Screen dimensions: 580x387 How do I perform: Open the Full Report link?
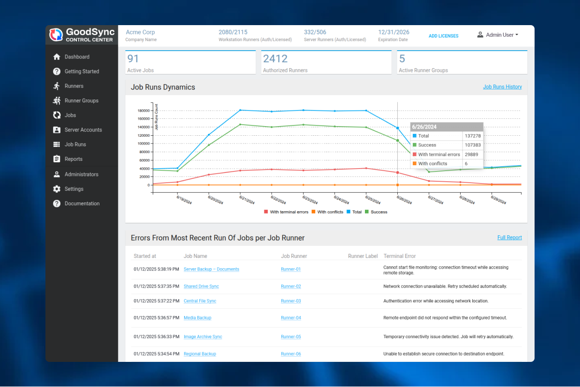tap(509, 238)
